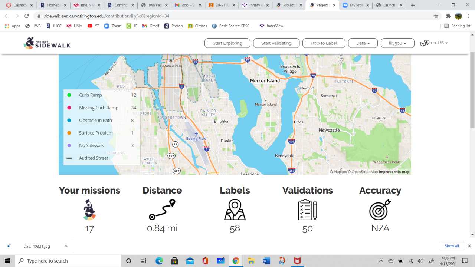Open the YT bookmark
Image resolution: width=475 pixels, height=267 pixels.
point(94,26)
